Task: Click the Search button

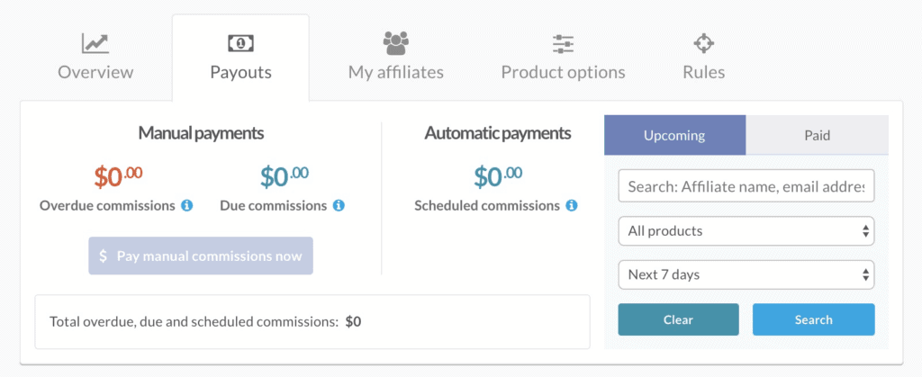Action: pyautogui.click(x=814, y=319)
